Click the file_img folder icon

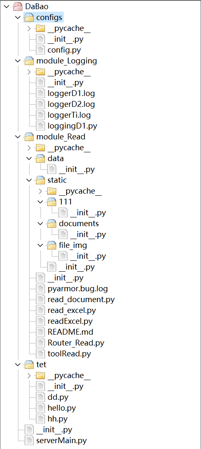tap(52, 245)
